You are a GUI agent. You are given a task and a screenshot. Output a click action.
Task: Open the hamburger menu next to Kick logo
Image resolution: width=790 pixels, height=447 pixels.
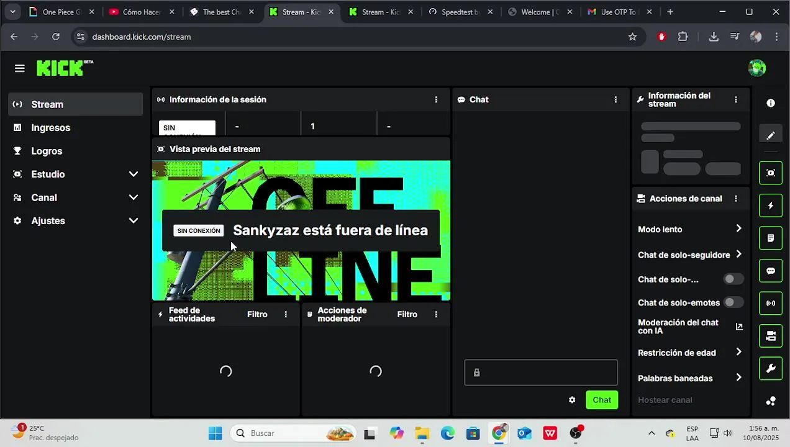tap(20, 68)
